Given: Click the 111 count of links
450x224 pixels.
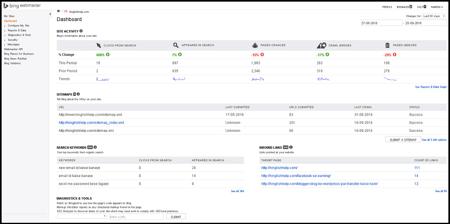Looking at the screenshot, I should pyautogui.click(x=417, y=168).
